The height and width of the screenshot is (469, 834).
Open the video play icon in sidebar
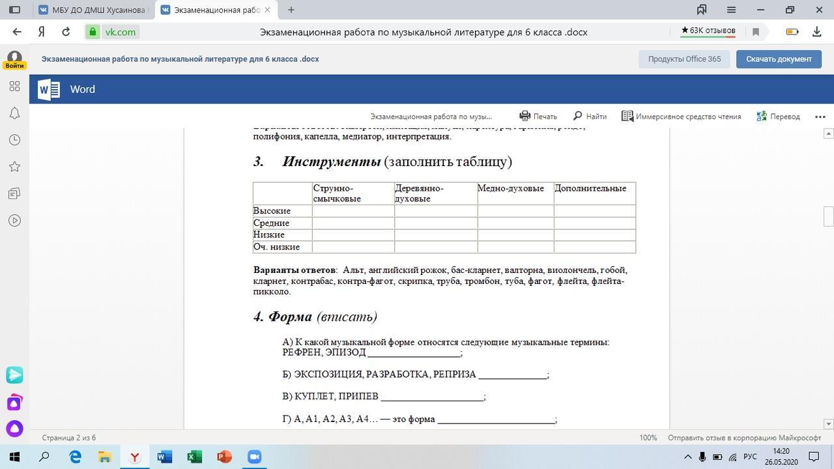pyautogui.click(x=14, y=220)
